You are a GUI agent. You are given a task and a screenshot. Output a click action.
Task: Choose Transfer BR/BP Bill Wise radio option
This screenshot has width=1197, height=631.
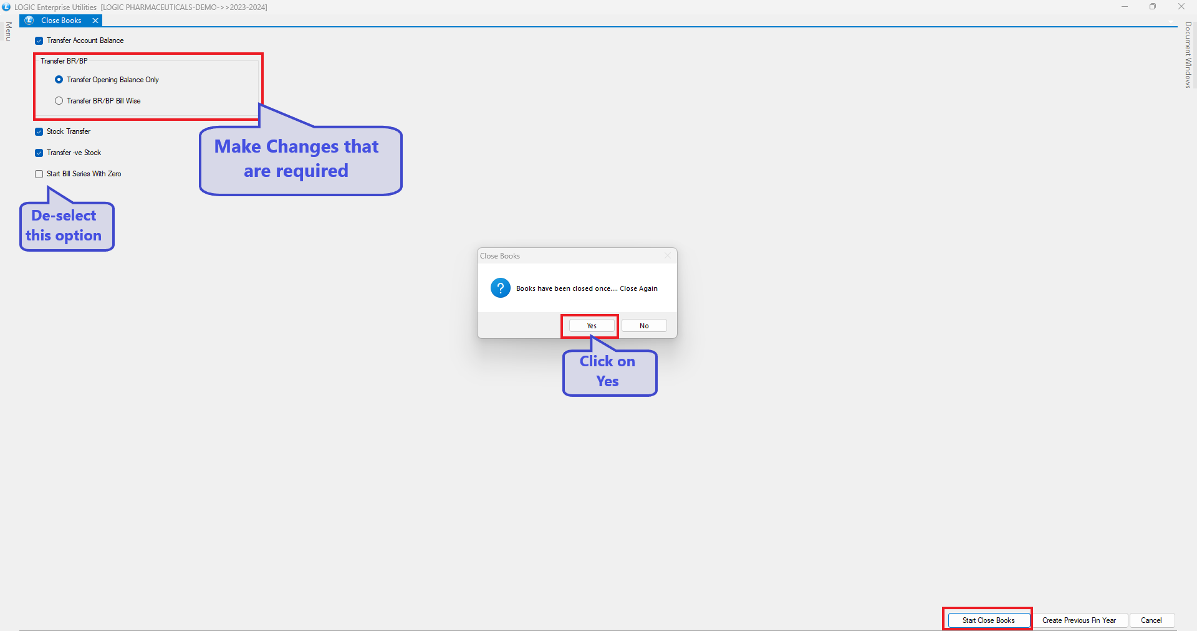(x=59, y=101)
